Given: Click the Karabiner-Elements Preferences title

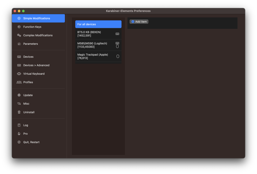Looking at the screenshot, I should click(128, 11).
